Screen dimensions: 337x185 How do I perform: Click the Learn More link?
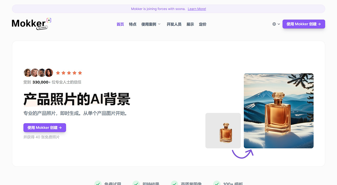click(x=197, y=9)
